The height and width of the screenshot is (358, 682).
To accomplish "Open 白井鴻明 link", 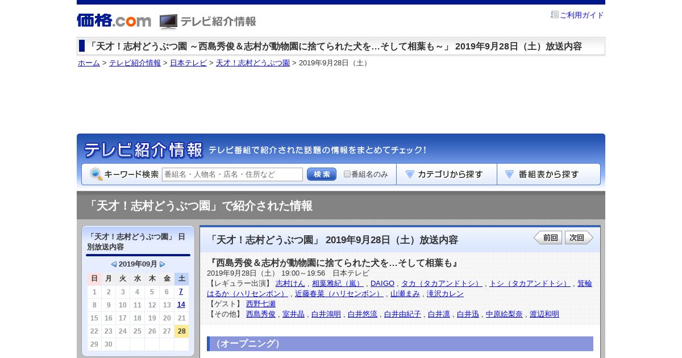I will click(326, 314).
